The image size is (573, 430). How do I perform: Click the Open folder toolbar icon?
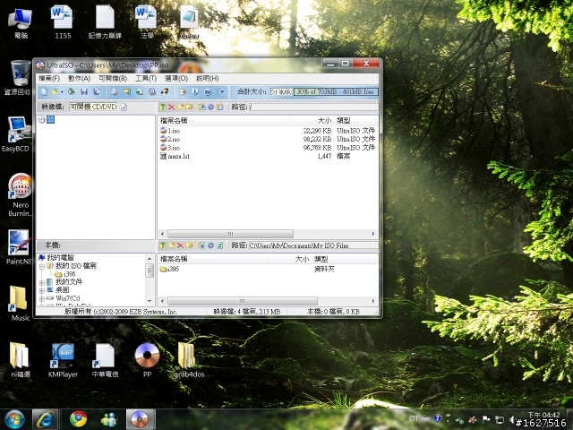[54, 91]
